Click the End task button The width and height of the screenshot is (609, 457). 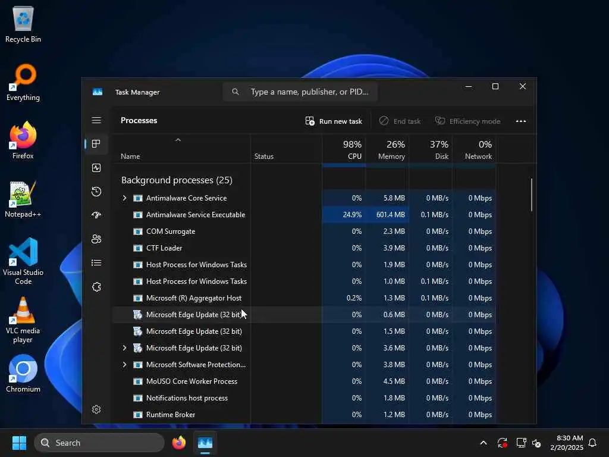click(x=400, y=121)
